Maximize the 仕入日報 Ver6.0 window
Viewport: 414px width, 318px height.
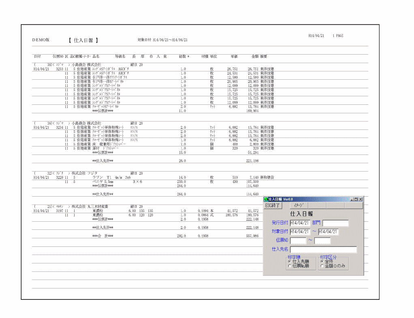click(x=356, y=199)
